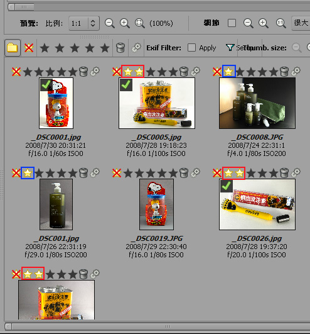
Task: Click the _DSC0001.jpg file name
Action: coord(56,137)
